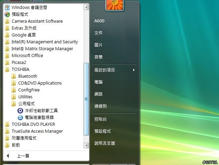Open 預設程式 in the right pane
219x165 pixels.
[x=103, y=131]
